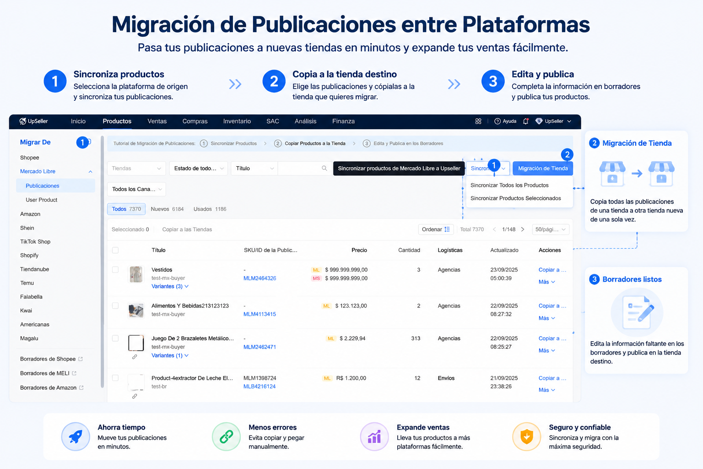Click the Ordenar button
The width and height of the screenshot is (703, 469).
[x=436, y=229]
